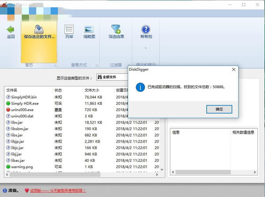
Task: Click info panel horizontal scrollbar
Action: click(203, 172)
